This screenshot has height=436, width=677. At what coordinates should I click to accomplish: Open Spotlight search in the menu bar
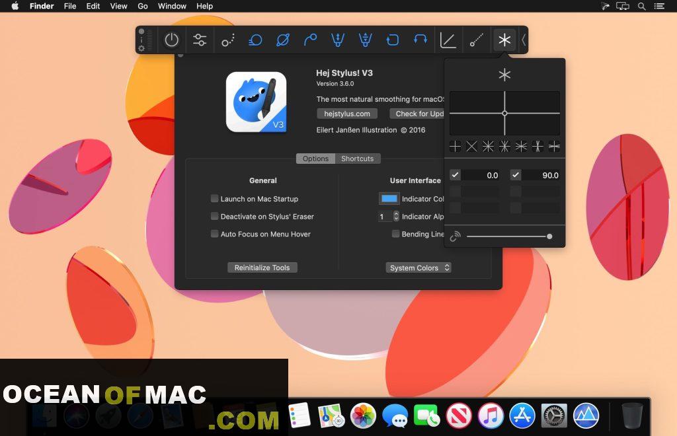641,6
